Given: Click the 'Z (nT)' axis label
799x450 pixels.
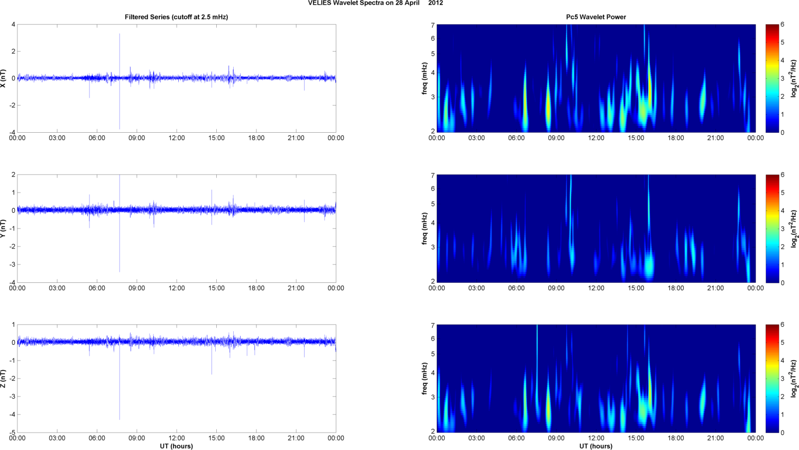Looking at the screenshot, I should click(x=4, y=379).
